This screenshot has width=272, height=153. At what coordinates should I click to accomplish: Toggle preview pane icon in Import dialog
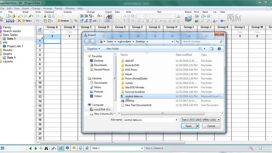pos(212,49)
